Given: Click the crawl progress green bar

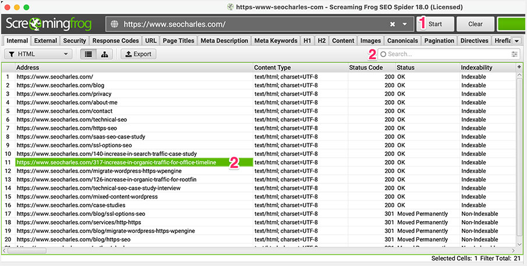Looking at the screenshot, I should 512,24.
